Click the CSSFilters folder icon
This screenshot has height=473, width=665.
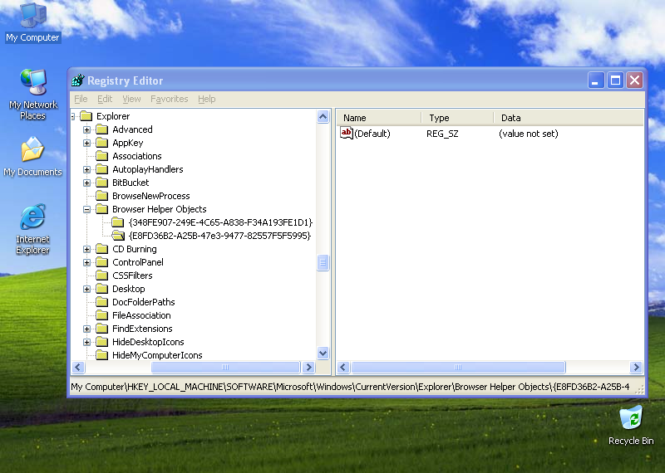pos(101,276)
